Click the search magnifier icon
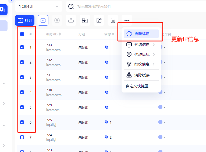 71,6
